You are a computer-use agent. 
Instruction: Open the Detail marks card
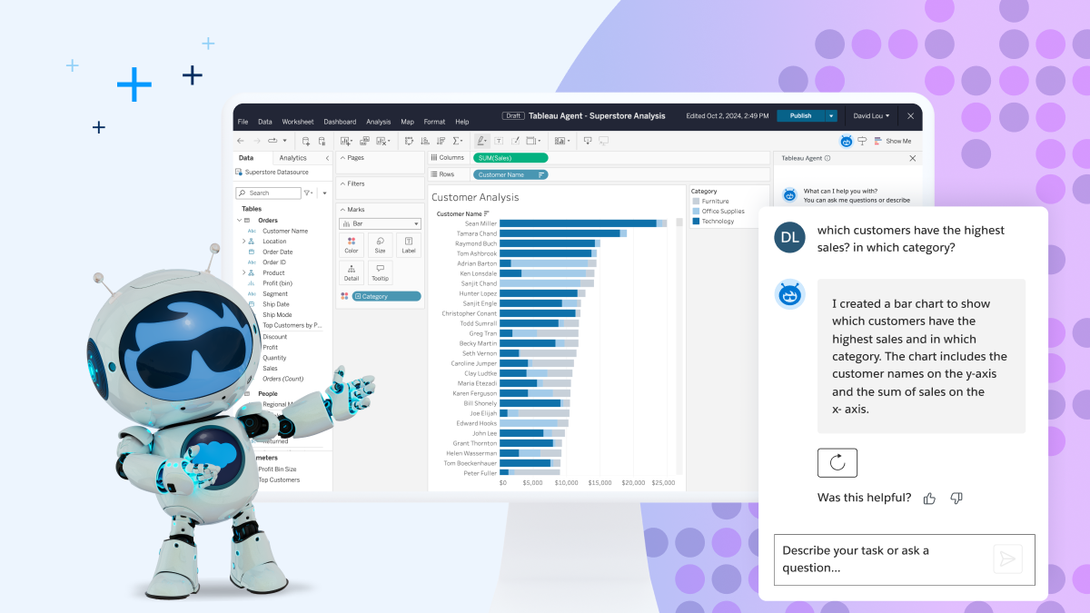tap(352, 272)
